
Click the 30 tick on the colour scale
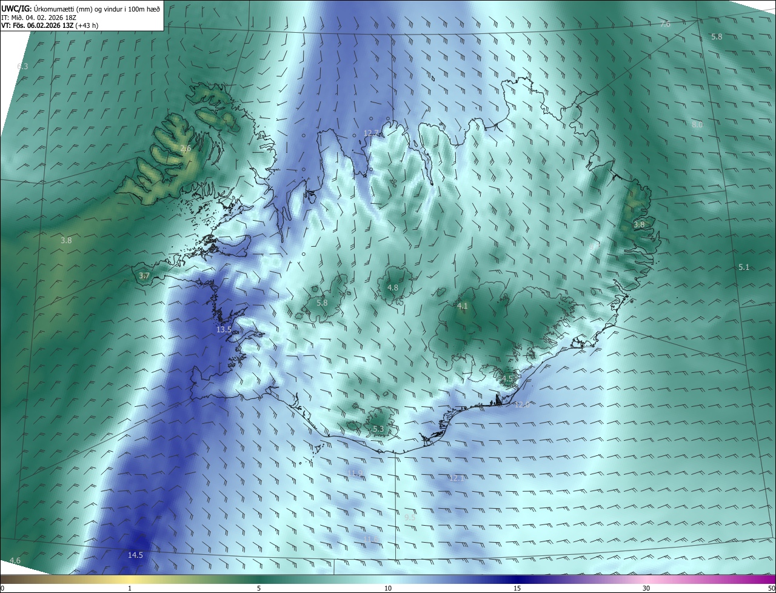coord(646,588)
